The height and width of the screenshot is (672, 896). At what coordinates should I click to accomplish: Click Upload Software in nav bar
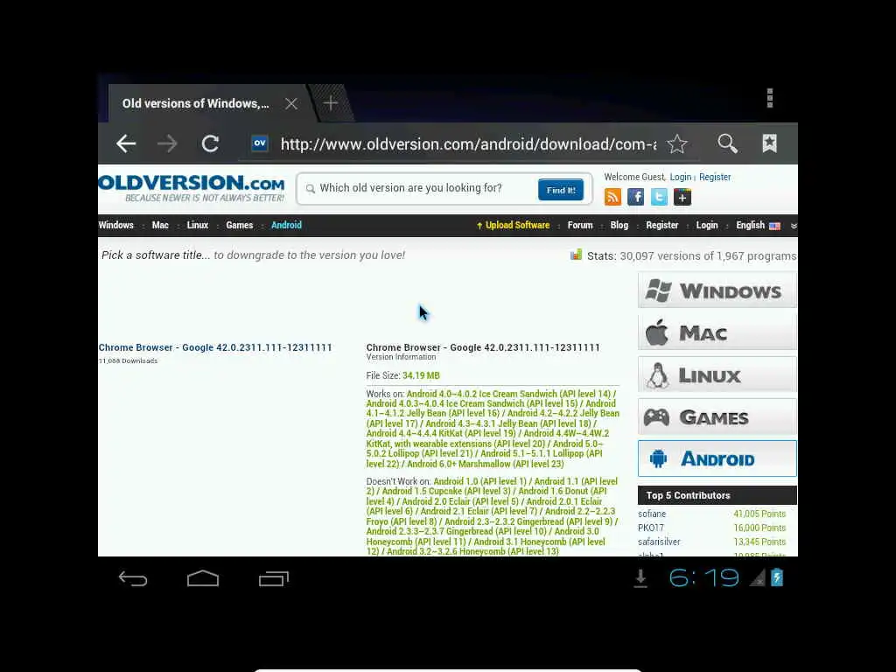pos(513,225)
